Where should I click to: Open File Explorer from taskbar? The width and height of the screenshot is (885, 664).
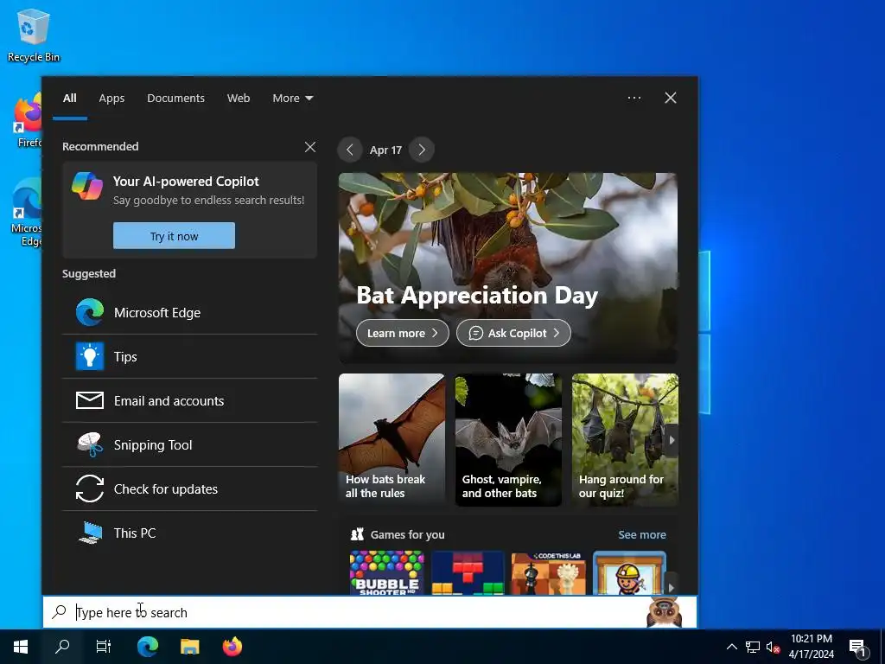coord(189,647)
